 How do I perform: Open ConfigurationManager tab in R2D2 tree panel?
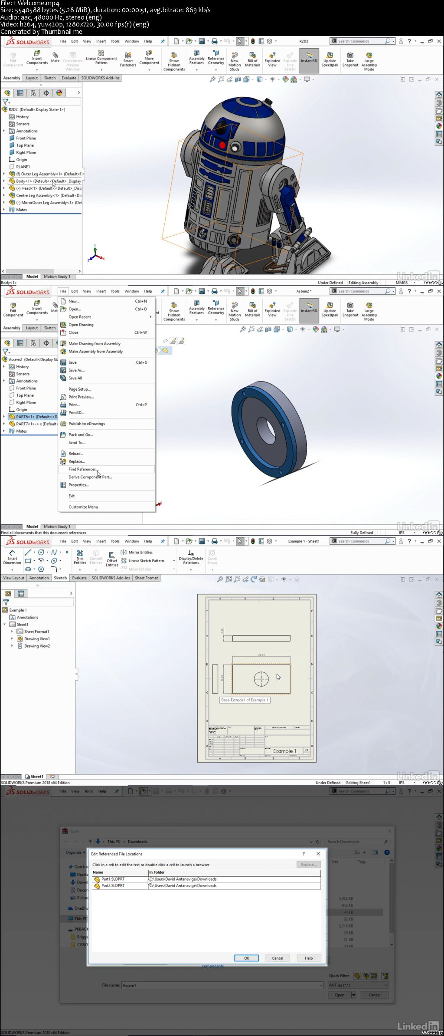[33, 93]
